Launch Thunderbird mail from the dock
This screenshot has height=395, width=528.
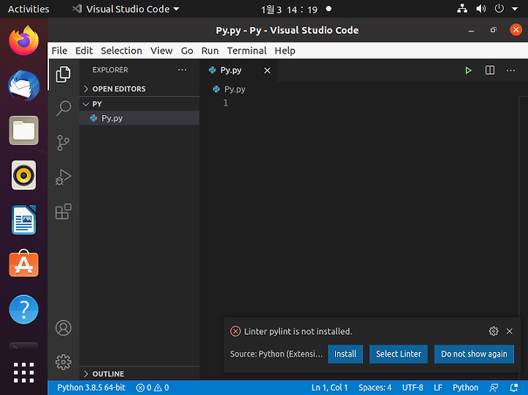pos(23,86)
